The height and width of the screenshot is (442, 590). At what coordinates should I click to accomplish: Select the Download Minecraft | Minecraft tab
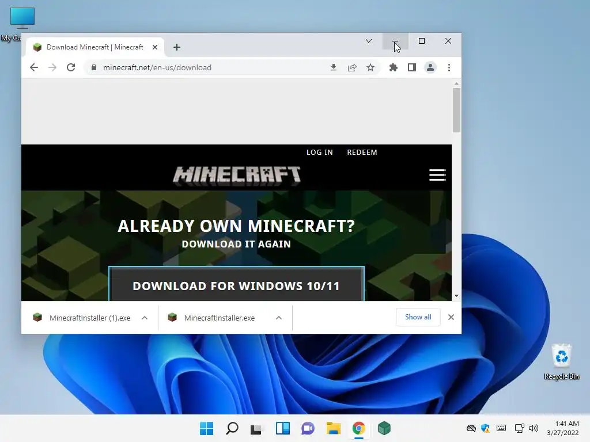[x=95, y=47]
